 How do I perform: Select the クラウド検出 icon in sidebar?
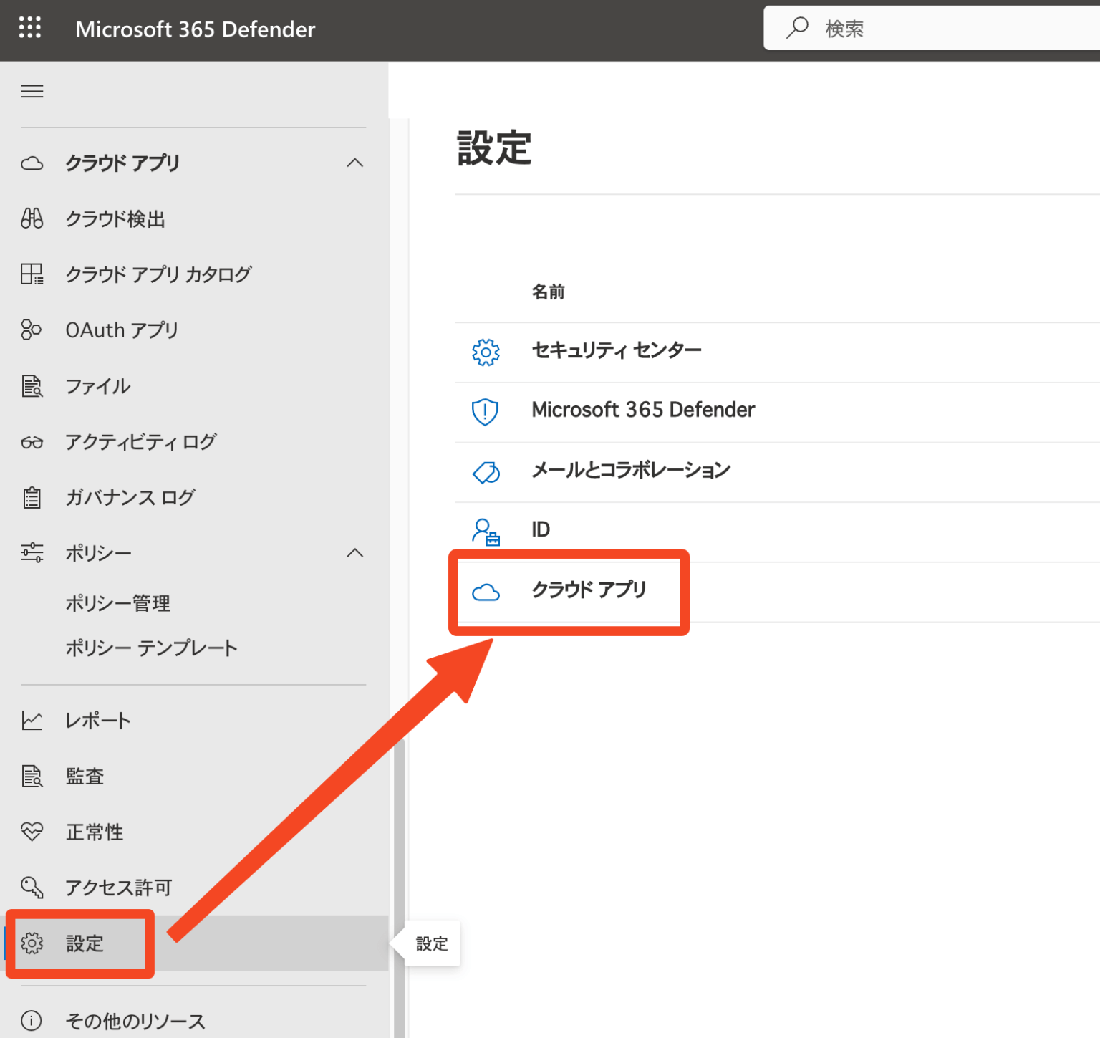click(x=32, y=218)
